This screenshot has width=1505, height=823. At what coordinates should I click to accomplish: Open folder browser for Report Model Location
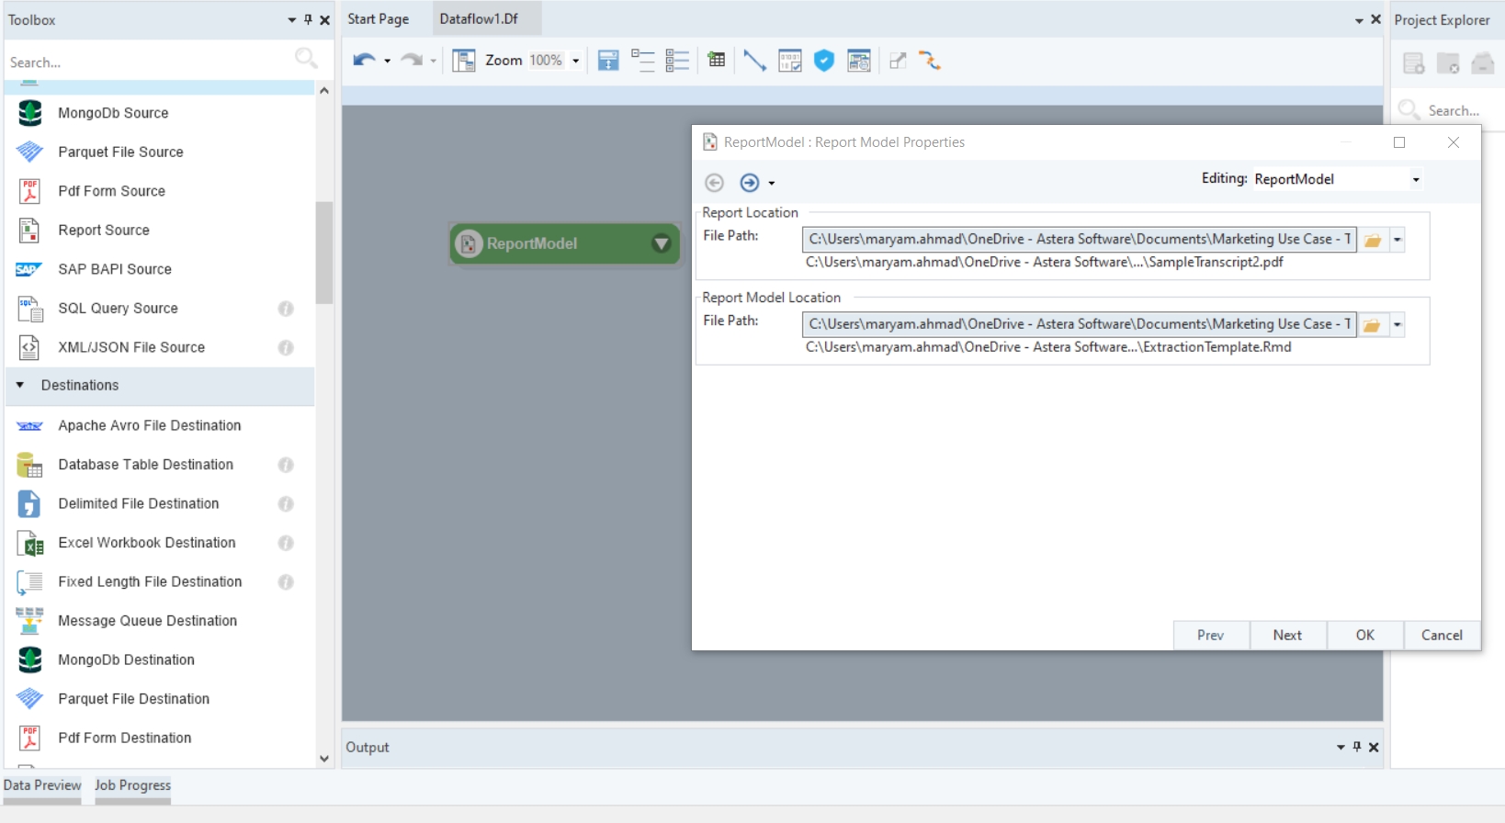1373,325
